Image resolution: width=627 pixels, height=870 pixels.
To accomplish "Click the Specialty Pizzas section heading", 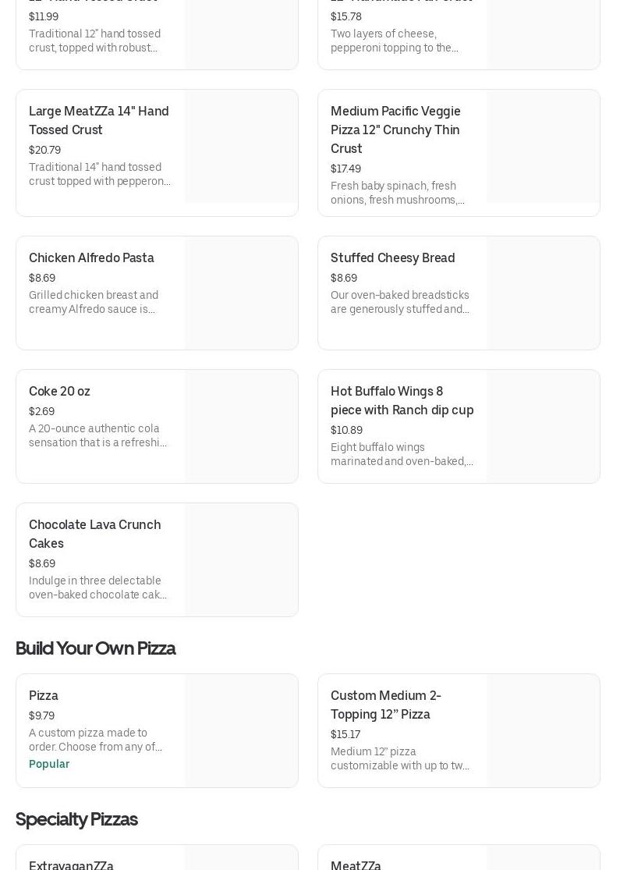I will pos(76,819).
